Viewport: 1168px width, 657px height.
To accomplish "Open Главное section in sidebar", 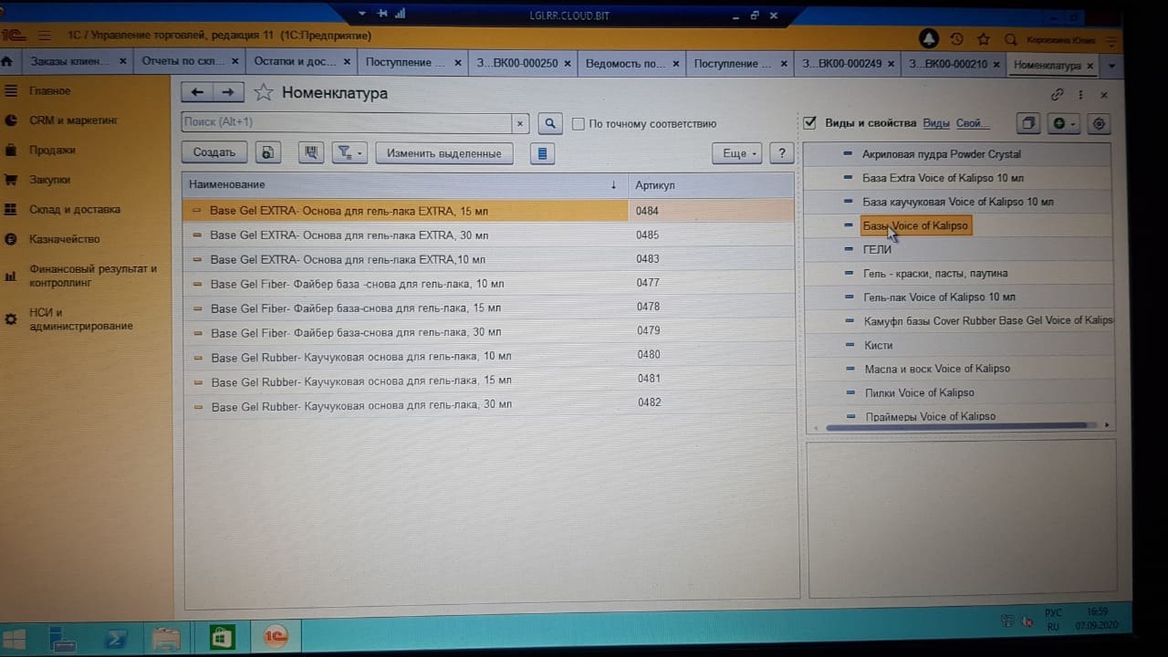I will pyautogui.click(x=49, y=91).
